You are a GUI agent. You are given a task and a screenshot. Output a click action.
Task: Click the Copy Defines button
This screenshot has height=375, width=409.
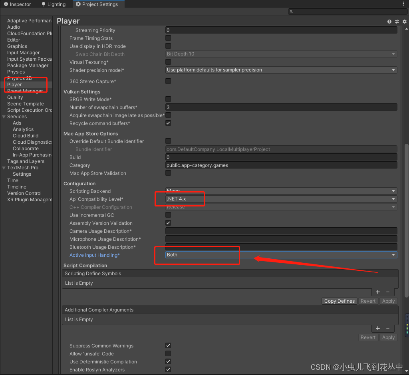click(x=339, y=301)
